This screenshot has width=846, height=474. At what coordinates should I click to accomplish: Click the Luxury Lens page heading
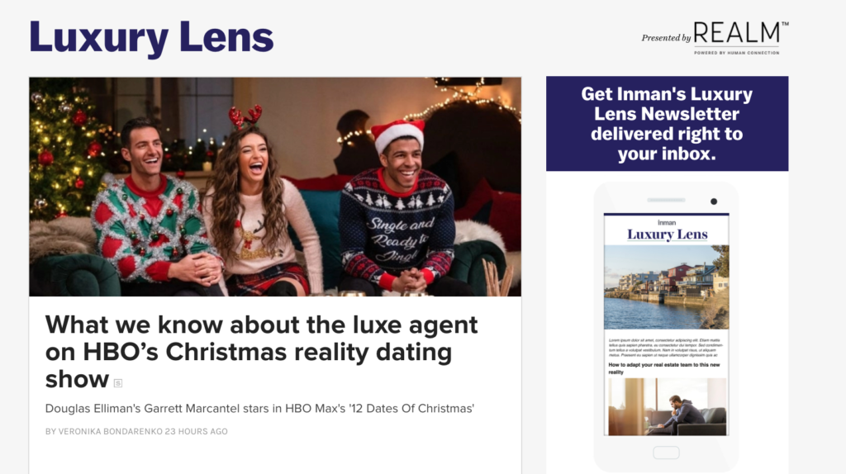[151, 38]
